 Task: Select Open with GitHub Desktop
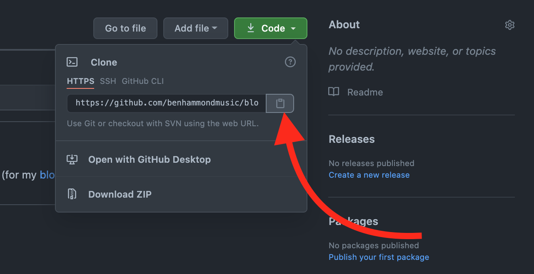click(181, 159)
